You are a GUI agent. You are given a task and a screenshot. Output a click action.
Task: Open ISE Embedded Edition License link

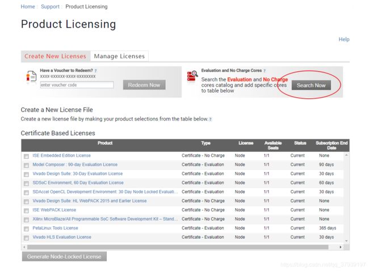(61, 156)
